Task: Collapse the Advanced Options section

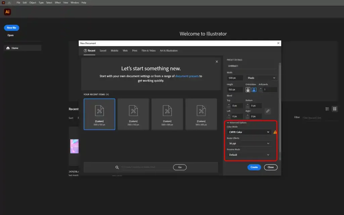Action: [237, 123]
